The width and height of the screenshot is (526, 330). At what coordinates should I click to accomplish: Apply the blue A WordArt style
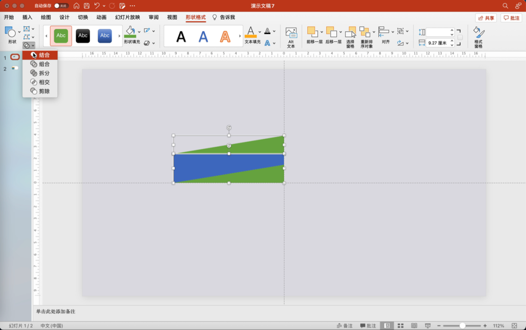tap(203, 37)
